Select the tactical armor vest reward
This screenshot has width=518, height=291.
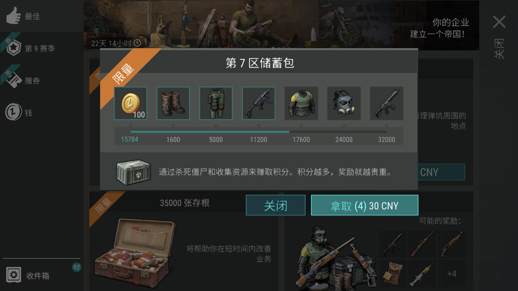tap(301, 103)
